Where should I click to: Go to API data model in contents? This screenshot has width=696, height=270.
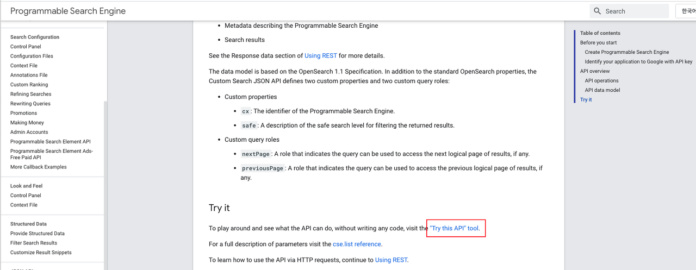[x=602, y=90]
